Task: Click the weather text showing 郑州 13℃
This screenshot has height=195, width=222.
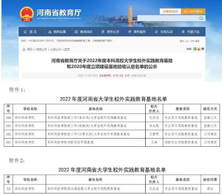Action: pyautogui.click(x=189, y=41)
